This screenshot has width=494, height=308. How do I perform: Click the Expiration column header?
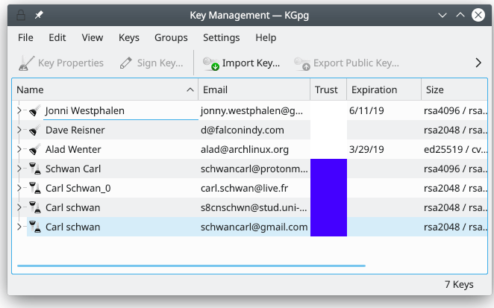384,89
